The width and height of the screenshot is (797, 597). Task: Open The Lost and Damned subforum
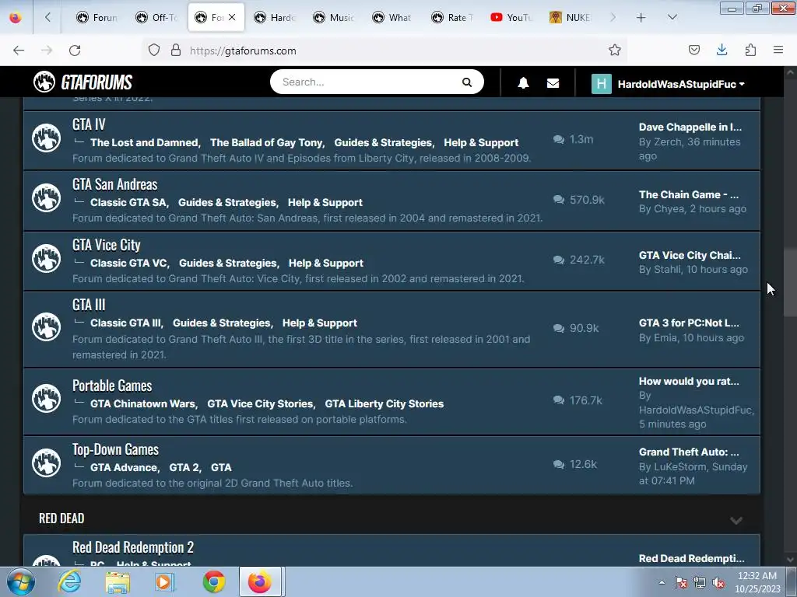click(x=144, y=143)
